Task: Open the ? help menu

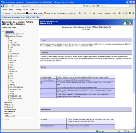Action: coord(36,10)
